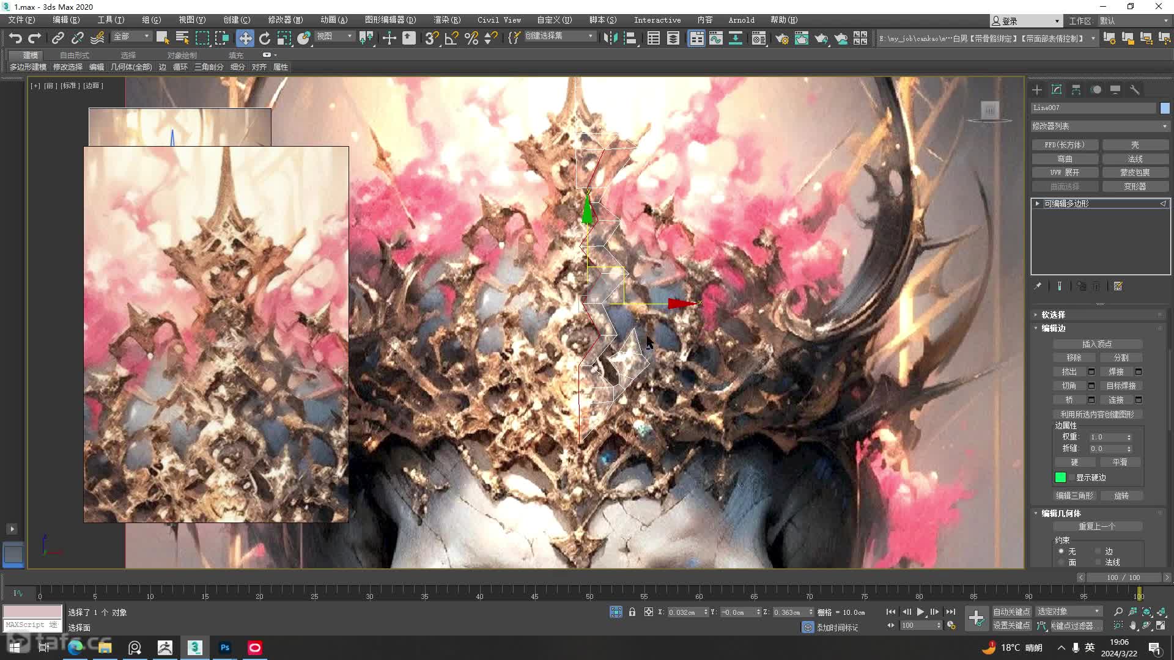Viewport: 1174px width, 660px height.
Task: Open the Curve Editor icon
Action: coord(716,38)
